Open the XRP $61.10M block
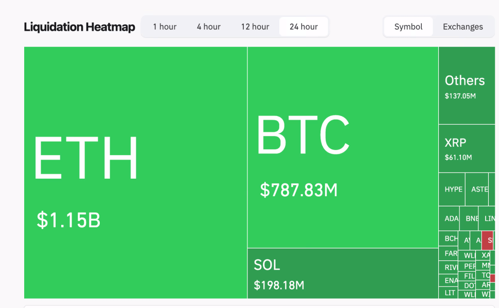The height and width of the screenshot is (308, 499). [x=467, y=149]
